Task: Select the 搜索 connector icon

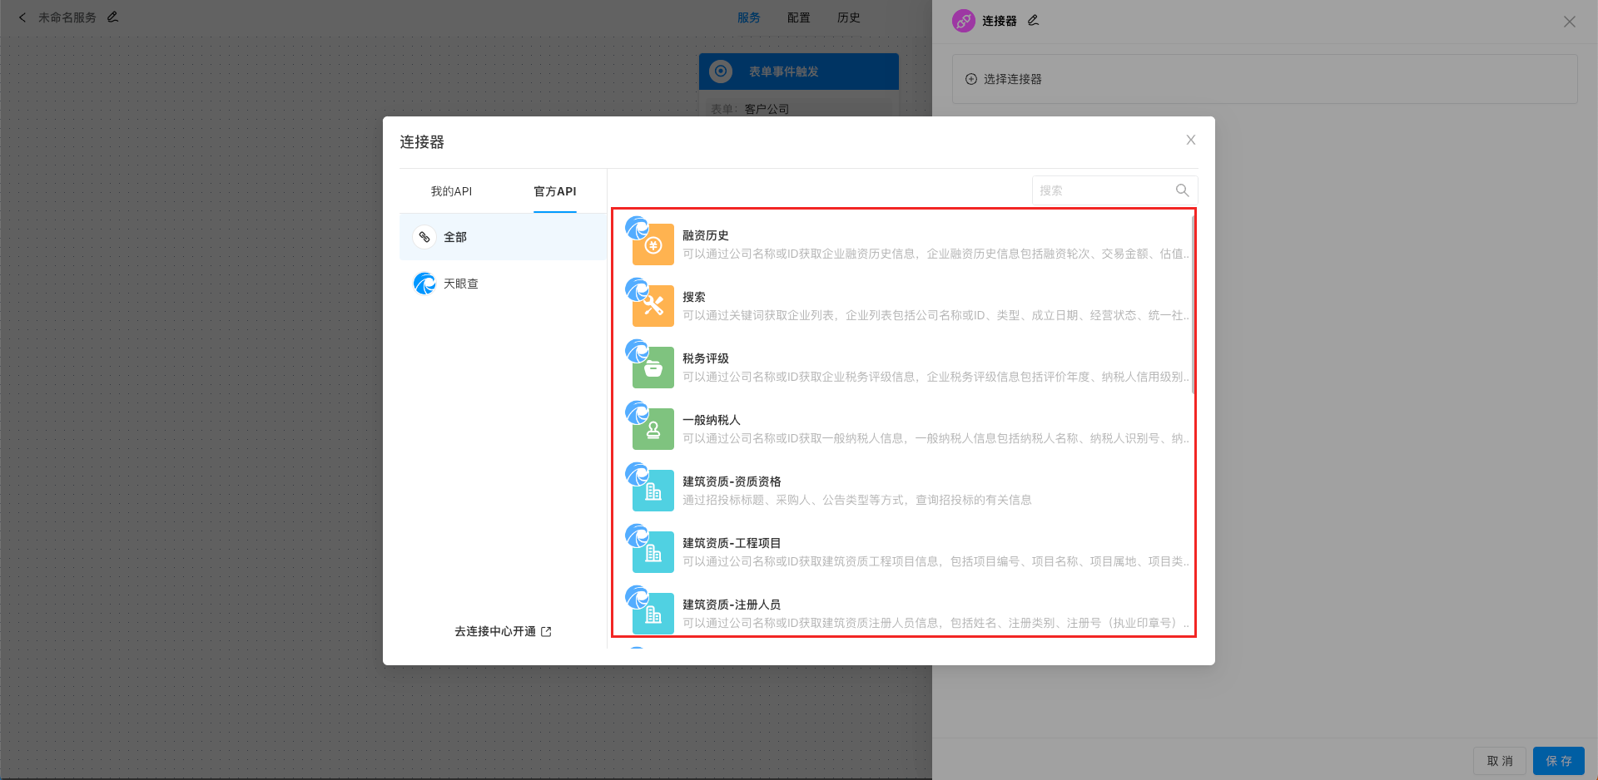Action: (652, 305)
